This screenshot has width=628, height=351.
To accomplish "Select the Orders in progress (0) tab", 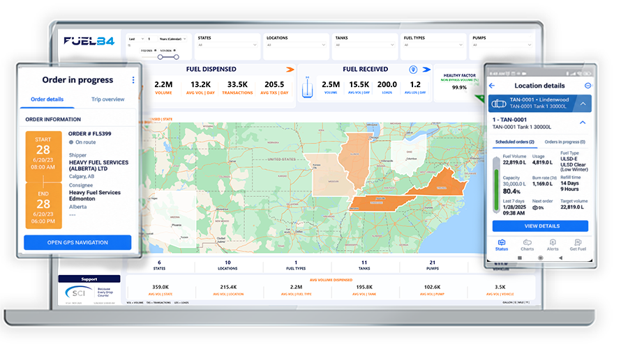I will tap(565, 142).
